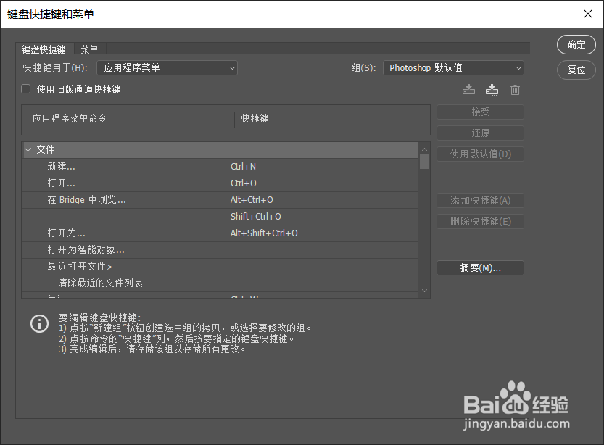Click the 删除快捷键(E) button
604x445 pixels.
(480, 220)
